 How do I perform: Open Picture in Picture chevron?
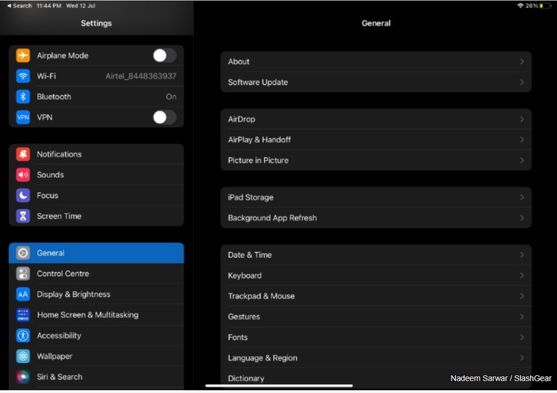[522, 160]
